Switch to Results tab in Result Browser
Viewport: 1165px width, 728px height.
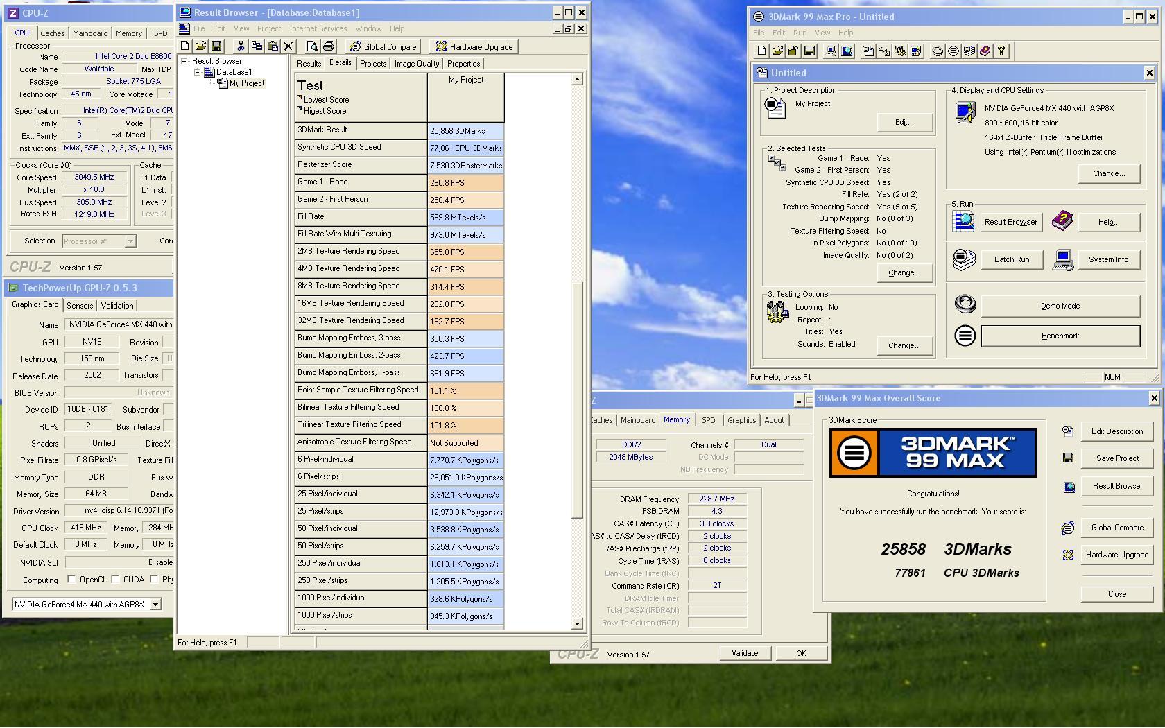pyautogui.click(x=309, y=64)
